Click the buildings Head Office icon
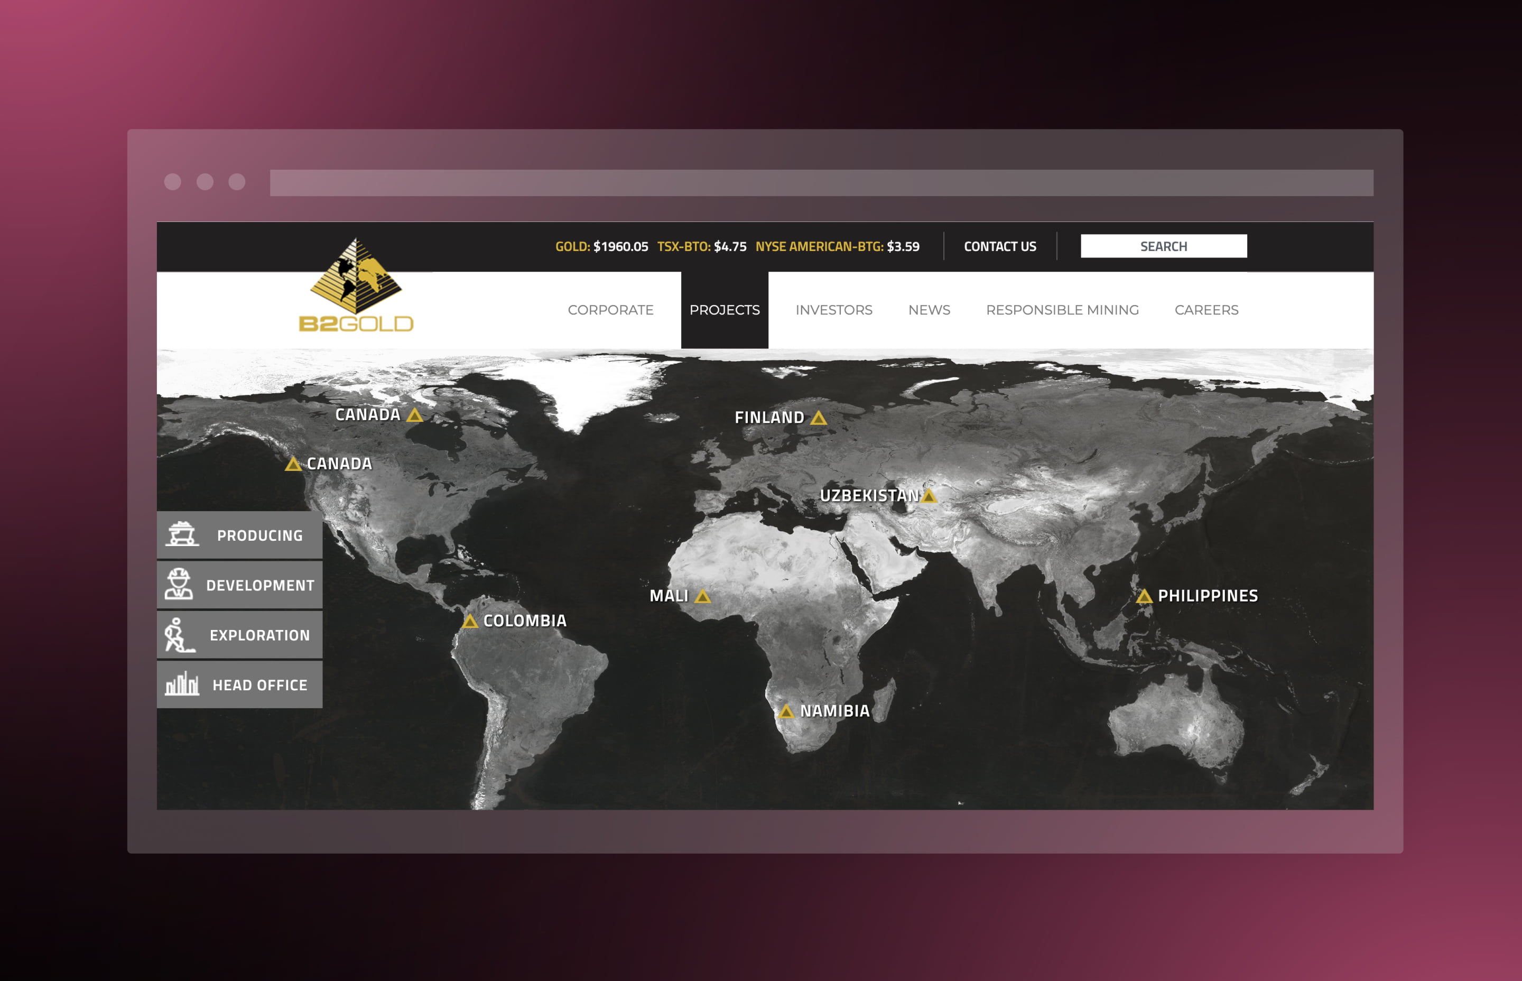This screenshot has width=1522, height=981. point(182,683)
